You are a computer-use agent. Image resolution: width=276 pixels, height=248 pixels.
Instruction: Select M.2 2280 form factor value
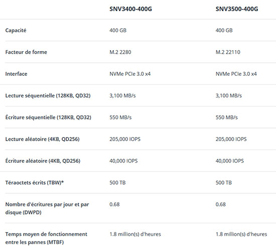coord(120,52)
